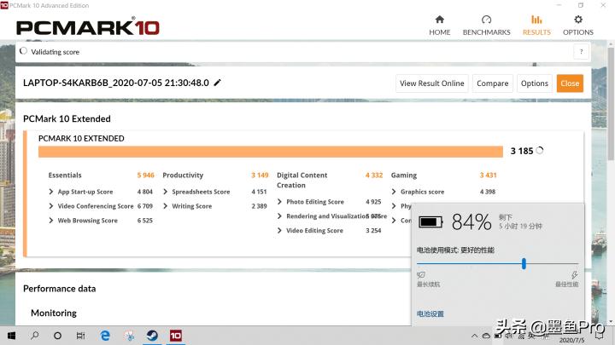Expand Rendering and Visualization Score
Screen dimensions: 615x345
(x=279, y=216)
